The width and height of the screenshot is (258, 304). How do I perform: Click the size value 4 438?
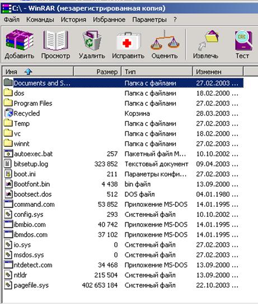point(110,184)
